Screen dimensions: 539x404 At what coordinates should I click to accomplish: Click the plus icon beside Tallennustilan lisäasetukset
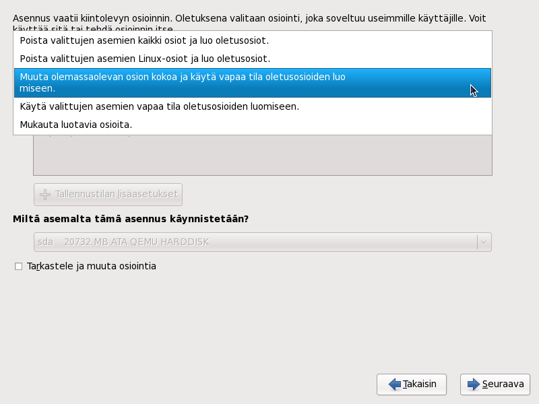pyautogui.click(x=45, y=195)
